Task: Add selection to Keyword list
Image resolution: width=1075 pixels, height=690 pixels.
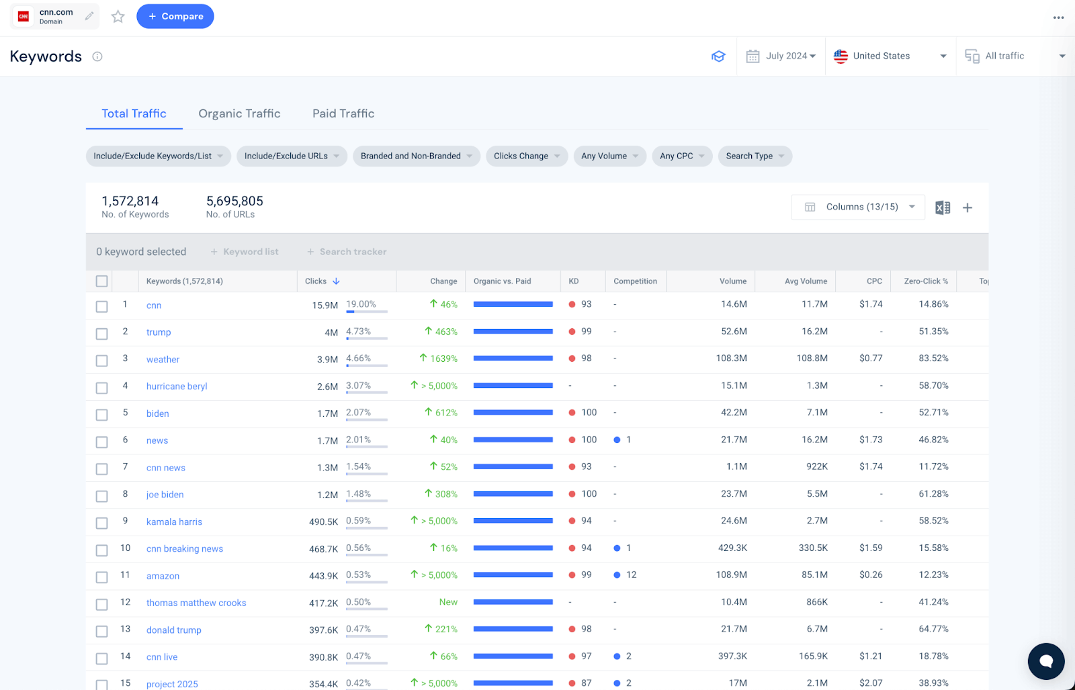Action: [x=245, y=252]
